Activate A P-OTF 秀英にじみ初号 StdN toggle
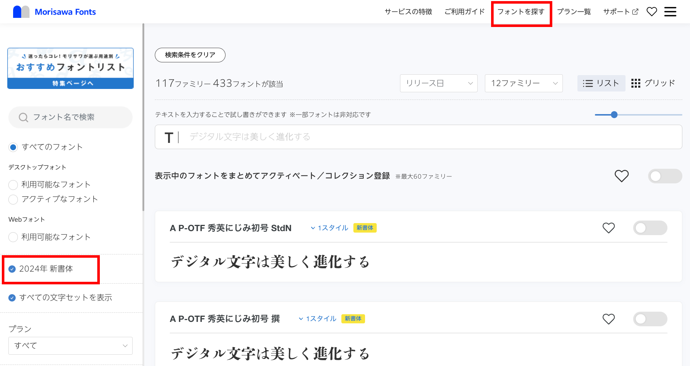The width and height of the screenshot is (690, 366). (650, 228)
